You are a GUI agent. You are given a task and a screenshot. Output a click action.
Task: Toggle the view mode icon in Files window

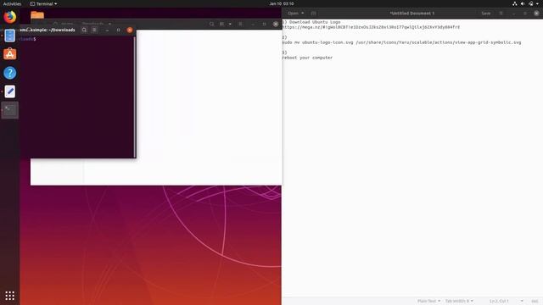(221, 24)
